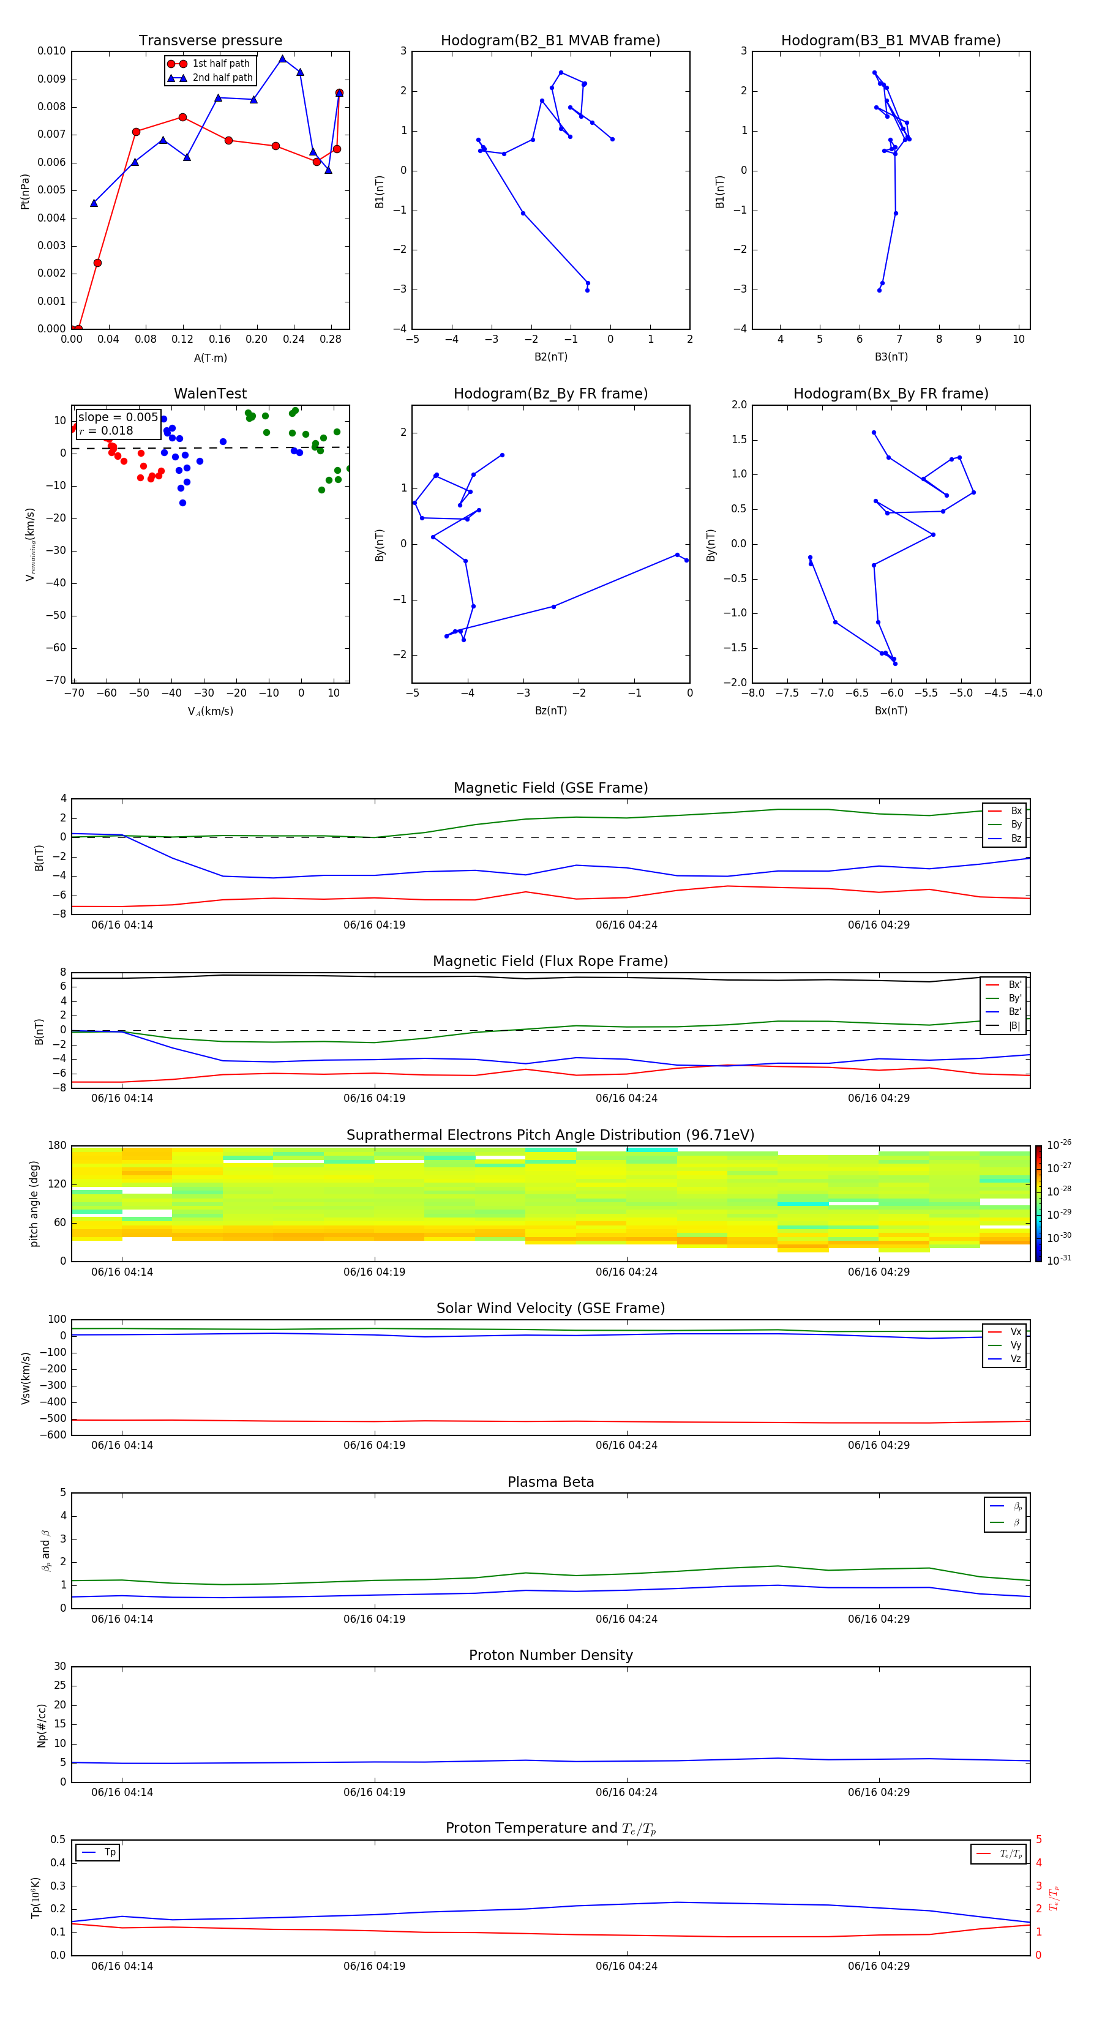The height and width of the screenshot is (2020, 1102).
Task: Click '06/16 04:24' tick under Plasma Beta panel
Action: pos(626,1619)
